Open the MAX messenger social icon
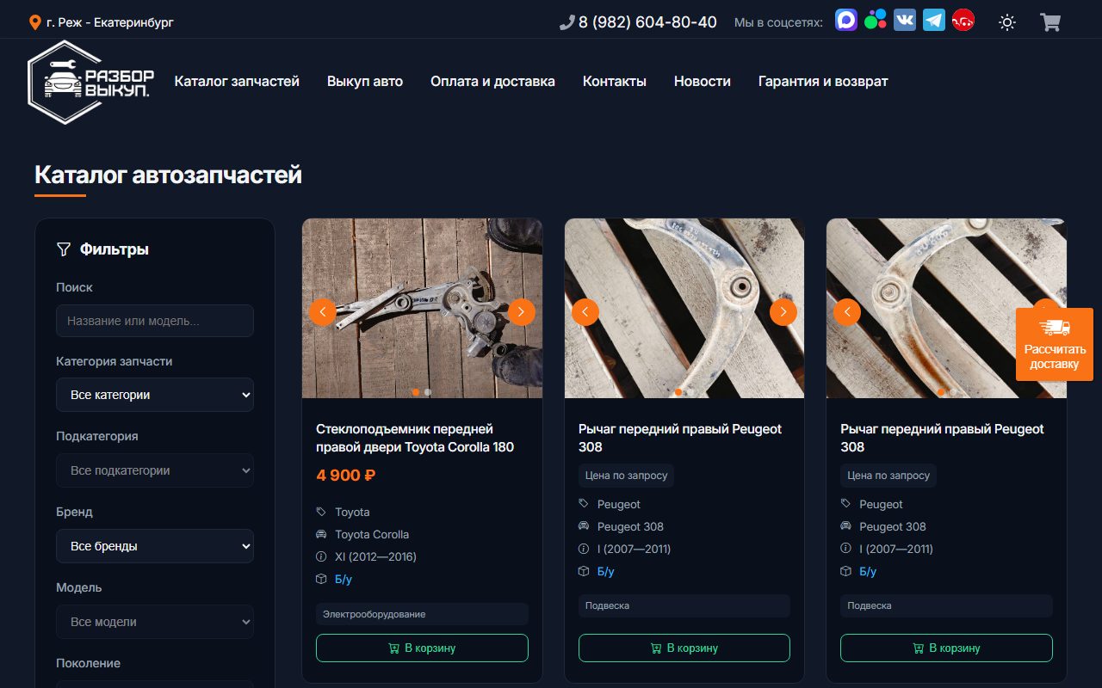The height and width of the screenshot is (688, 1102). (x=846, y=21)
